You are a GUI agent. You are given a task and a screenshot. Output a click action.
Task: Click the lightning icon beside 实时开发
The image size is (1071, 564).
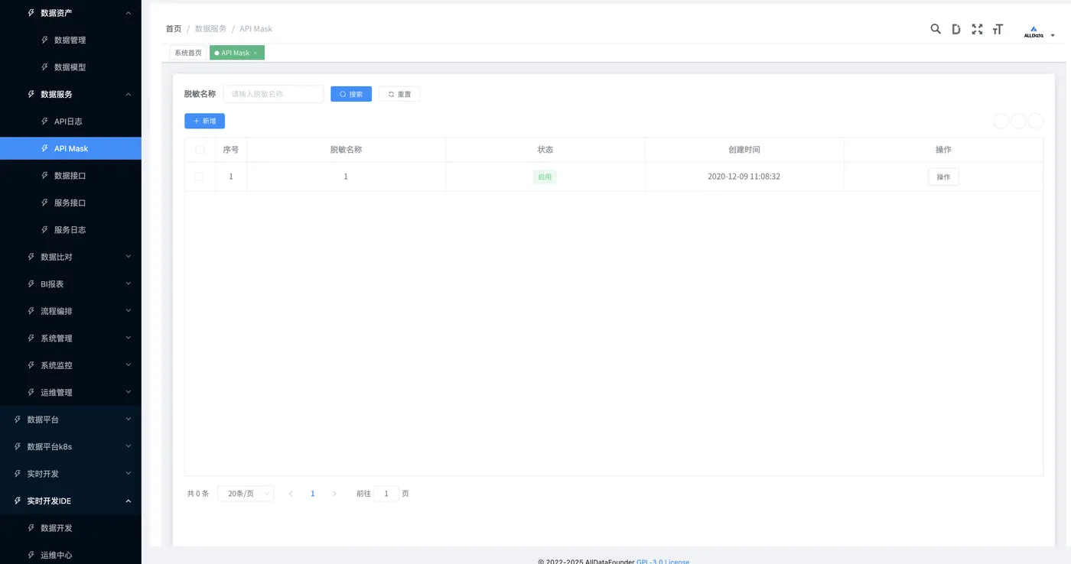click(x=18, y=473)
